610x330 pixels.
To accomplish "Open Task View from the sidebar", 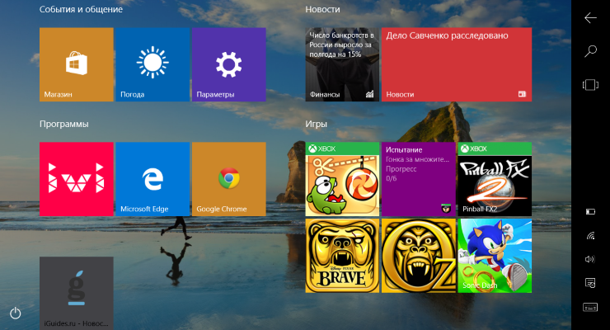I will 590,84.
